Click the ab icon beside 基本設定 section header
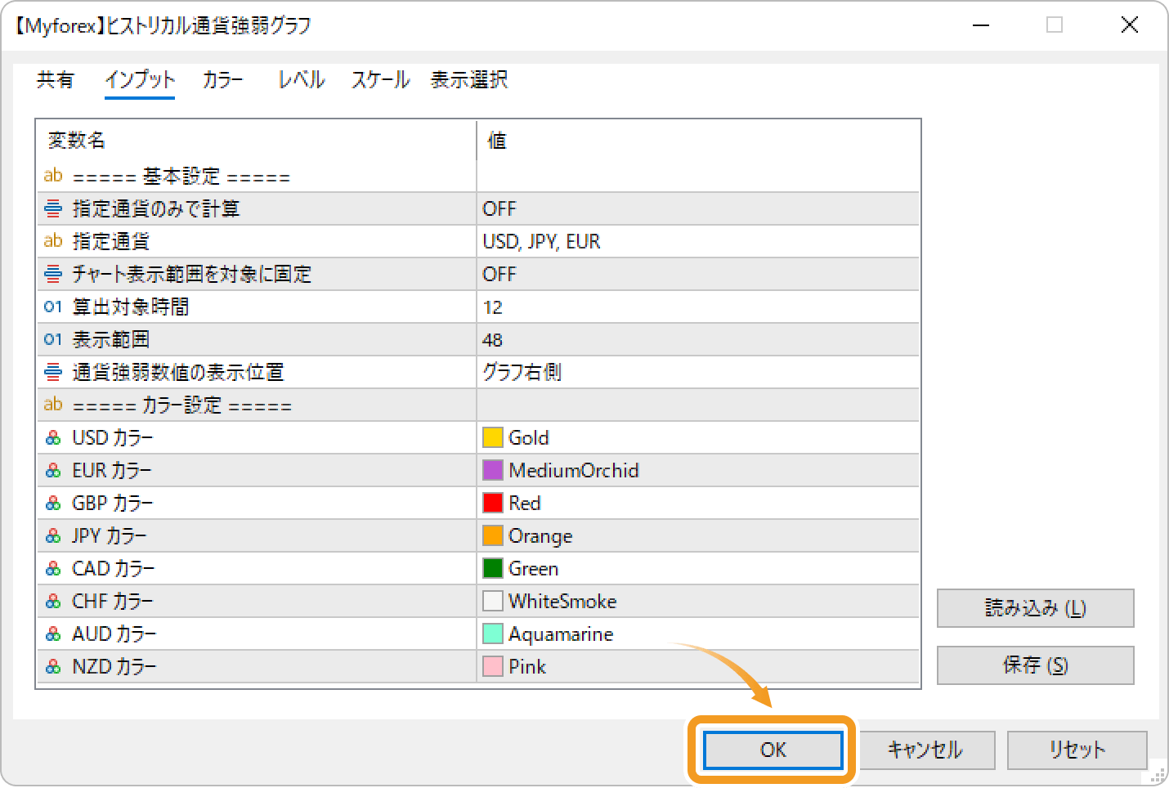Viewport: 1169px width, 788px height. 52,175
